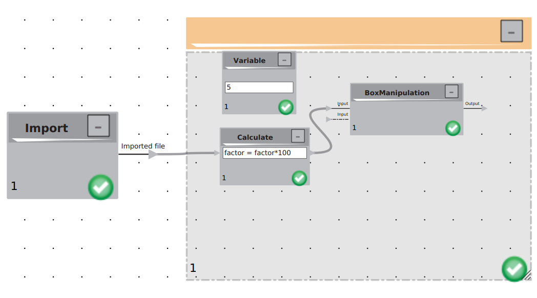The width and height of the screenshot is (537, 298).
Task: Edit the Variable value field containing 5
Action: [259, 87]
